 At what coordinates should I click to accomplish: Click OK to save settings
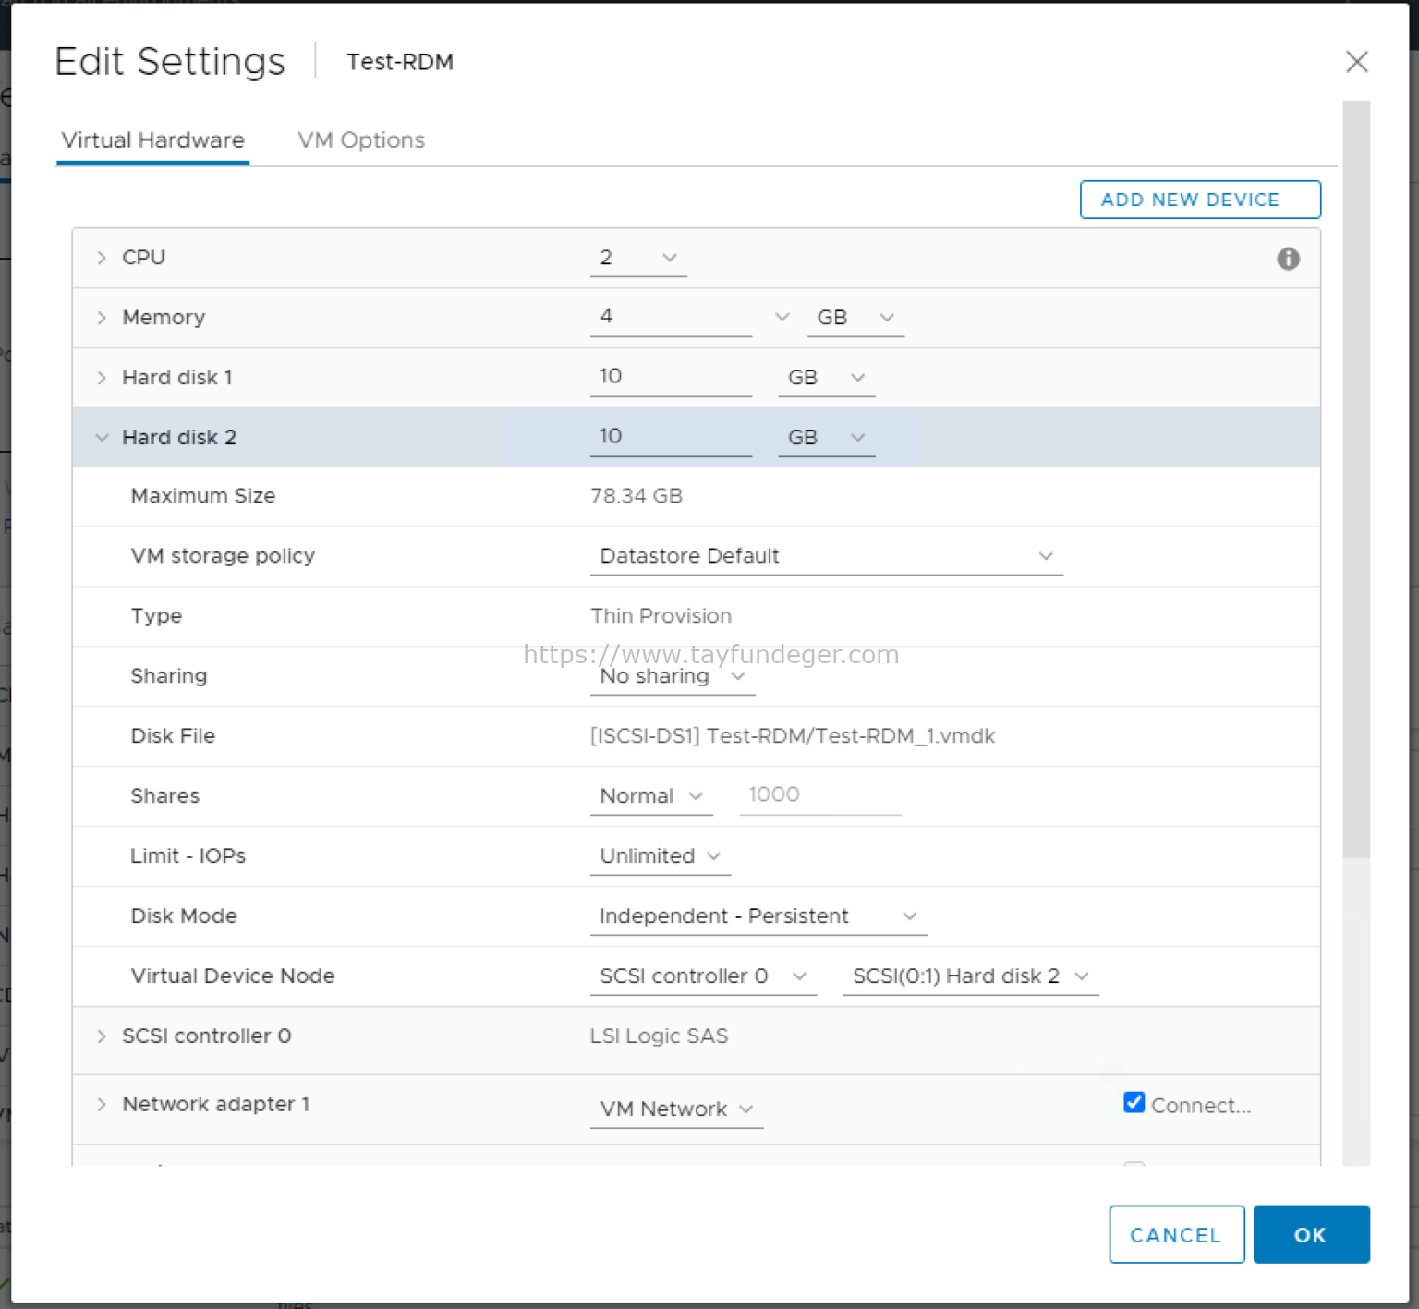point(1310,1234)
